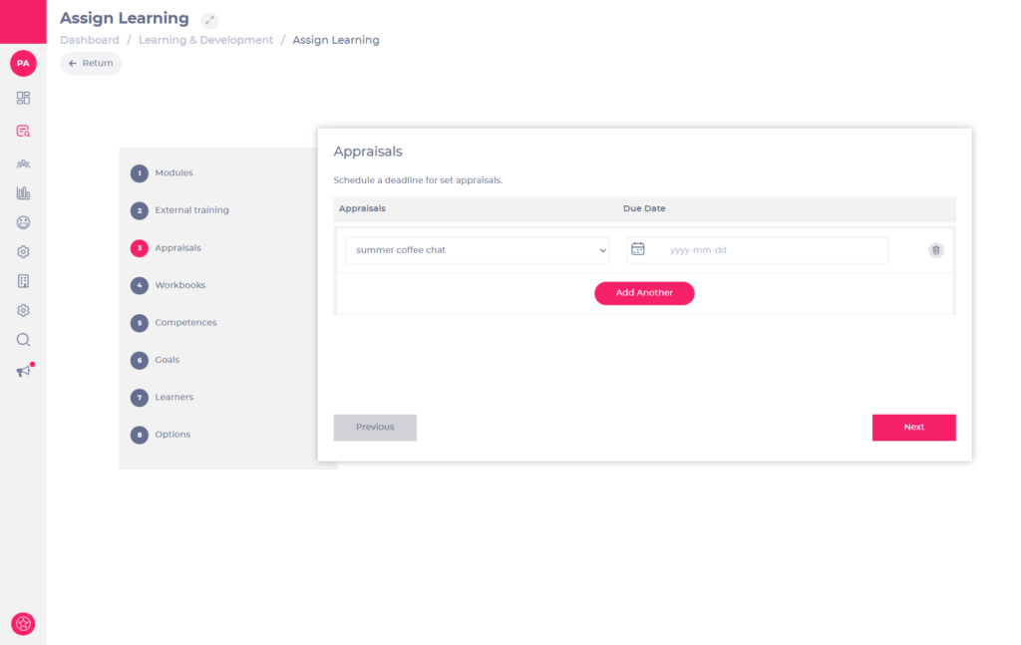Delete the appraisal row with trash icon

point(935,250)
